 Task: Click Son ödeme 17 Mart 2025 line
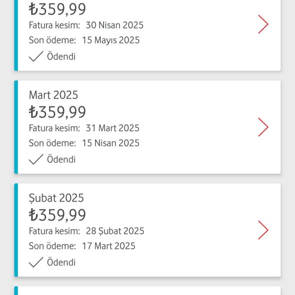point(82,246)
